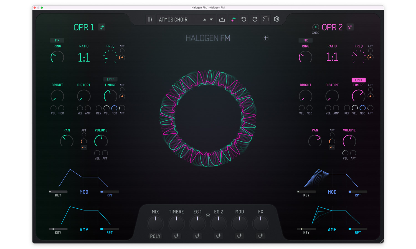Toggle the FIX button in OPR 1
Screen dimensions: 416x249
point(57,40)
